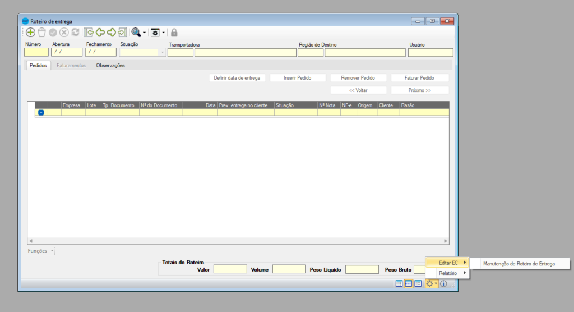Image resolution: width=574 pixels, height=312 pixels.
Task: Go to the first record arrow icon
Action: point(89,33)
